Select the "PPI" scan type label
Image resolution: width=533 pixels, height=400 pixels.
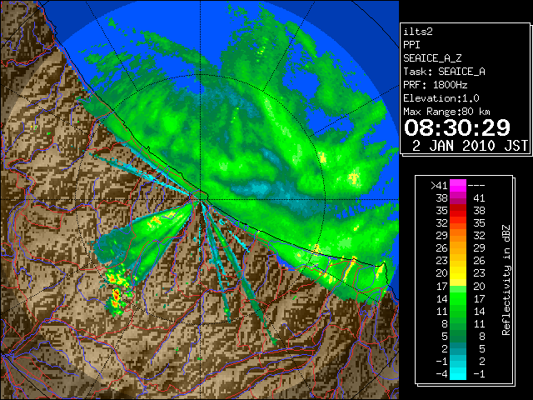411,45
